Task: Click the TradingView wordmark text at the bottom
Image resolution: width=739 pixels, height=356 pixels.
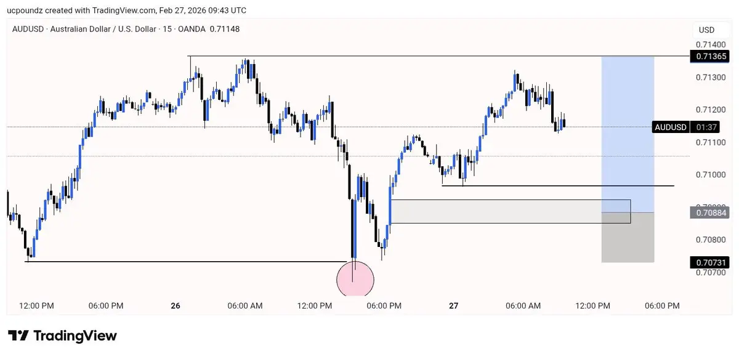Action: (x=75, y=336)
